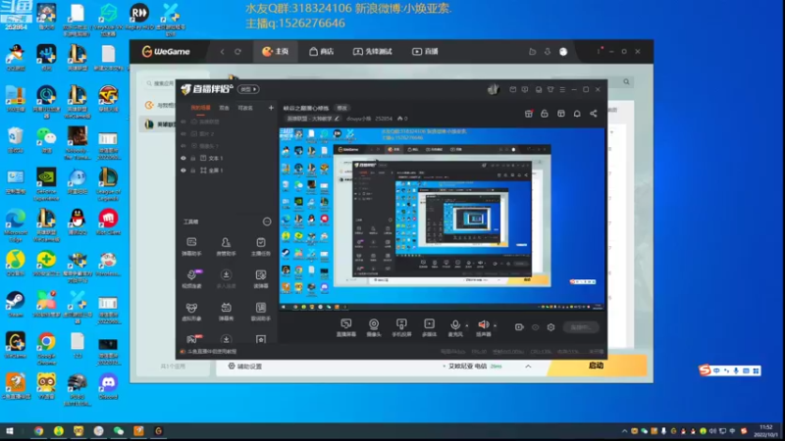This screenshot has height=441, width=785.
Task: Click the 修改 button next to stream title
Action: (x=341, y=108)
